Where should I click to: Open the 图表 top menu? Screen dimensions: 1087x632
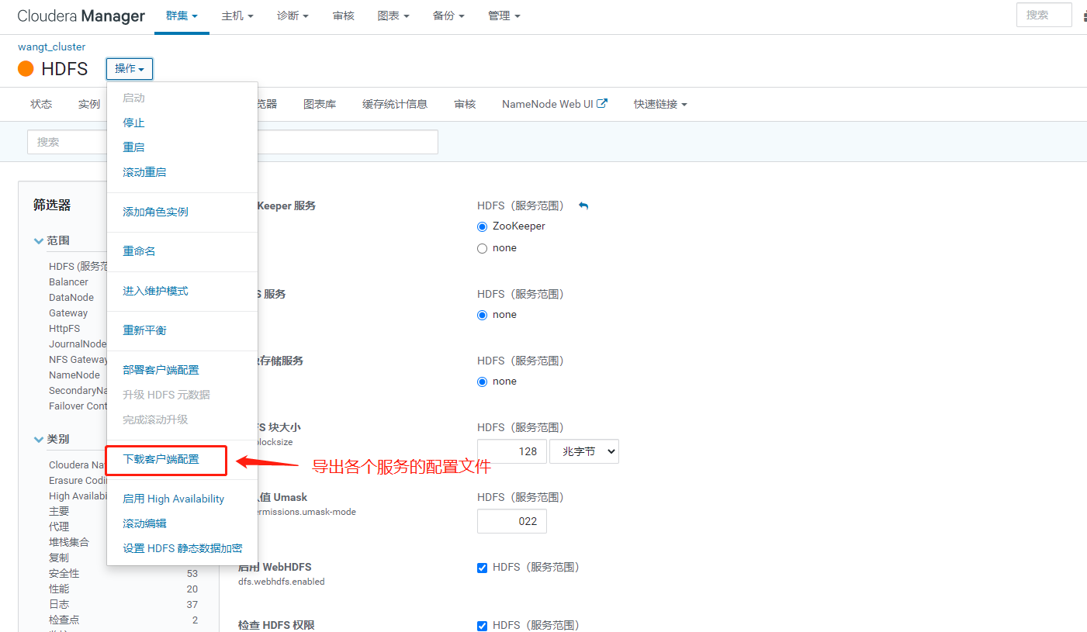[x=393, y=16]
